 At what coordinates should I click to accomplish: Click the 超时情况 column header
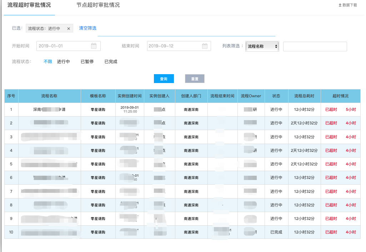point(340,96)
